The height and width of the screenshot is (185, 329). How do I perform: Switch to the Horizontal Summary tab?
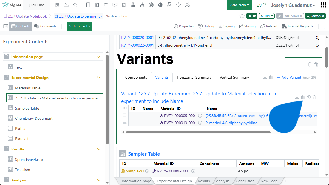(194, 77)
